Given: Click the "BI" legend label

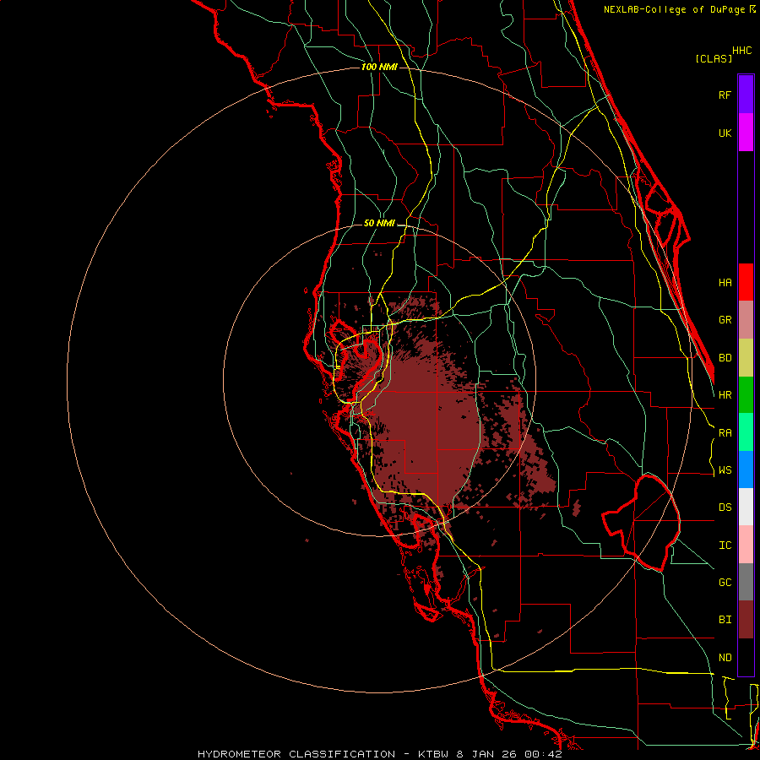Looking at the screenshot, I should click(x=725, y=620).
